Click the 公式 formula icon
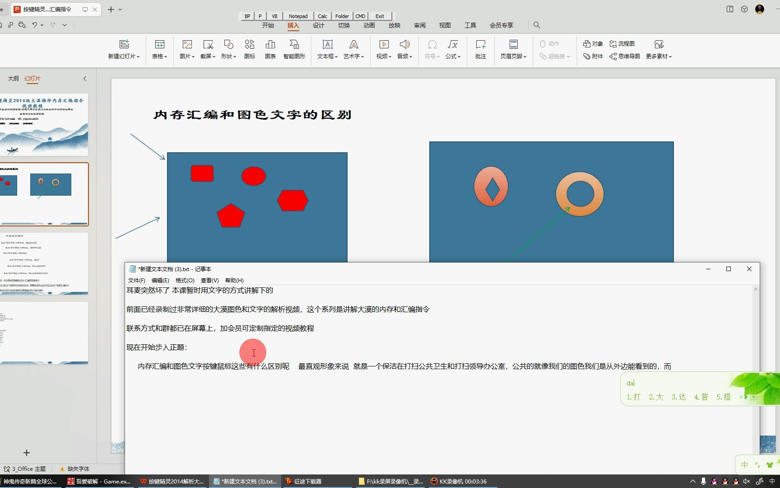 [x=453, y=44]
